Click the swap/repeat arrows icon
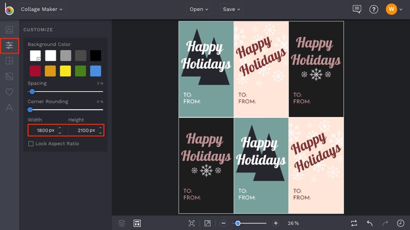 [354, 223]
